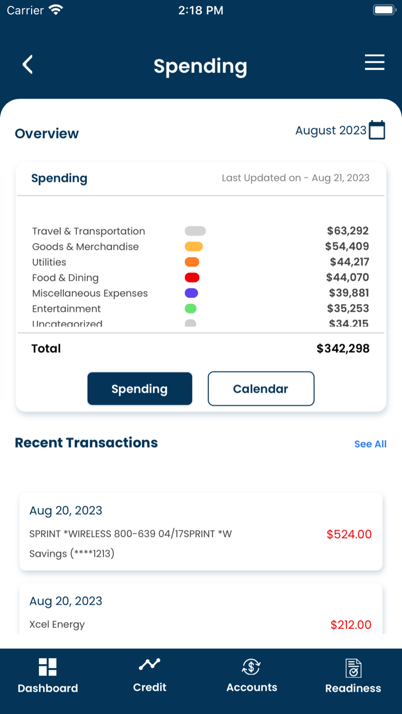Tap the Wi-Fi status icon

tap(56, 10)
